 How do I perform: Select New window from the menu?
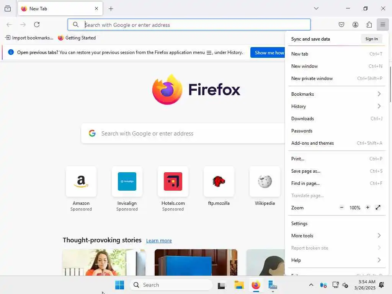(336, 66)
